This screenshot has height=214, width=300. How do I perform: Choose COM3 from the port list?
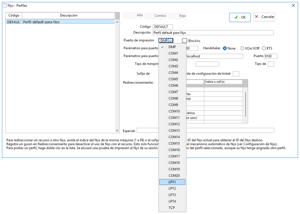[172, 66]
